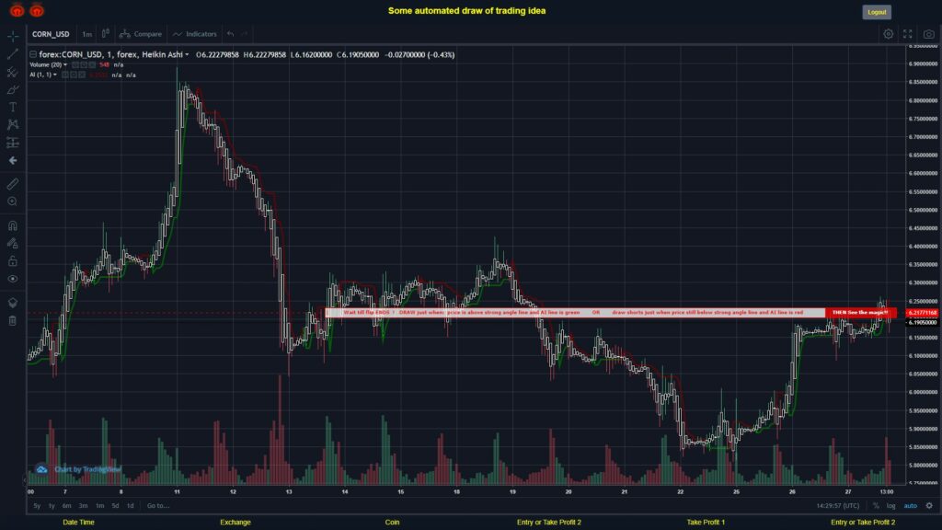The height and width of the screenshot is (530, 942).
Task: Activate the zoom in tool
Action: point(13,202)
